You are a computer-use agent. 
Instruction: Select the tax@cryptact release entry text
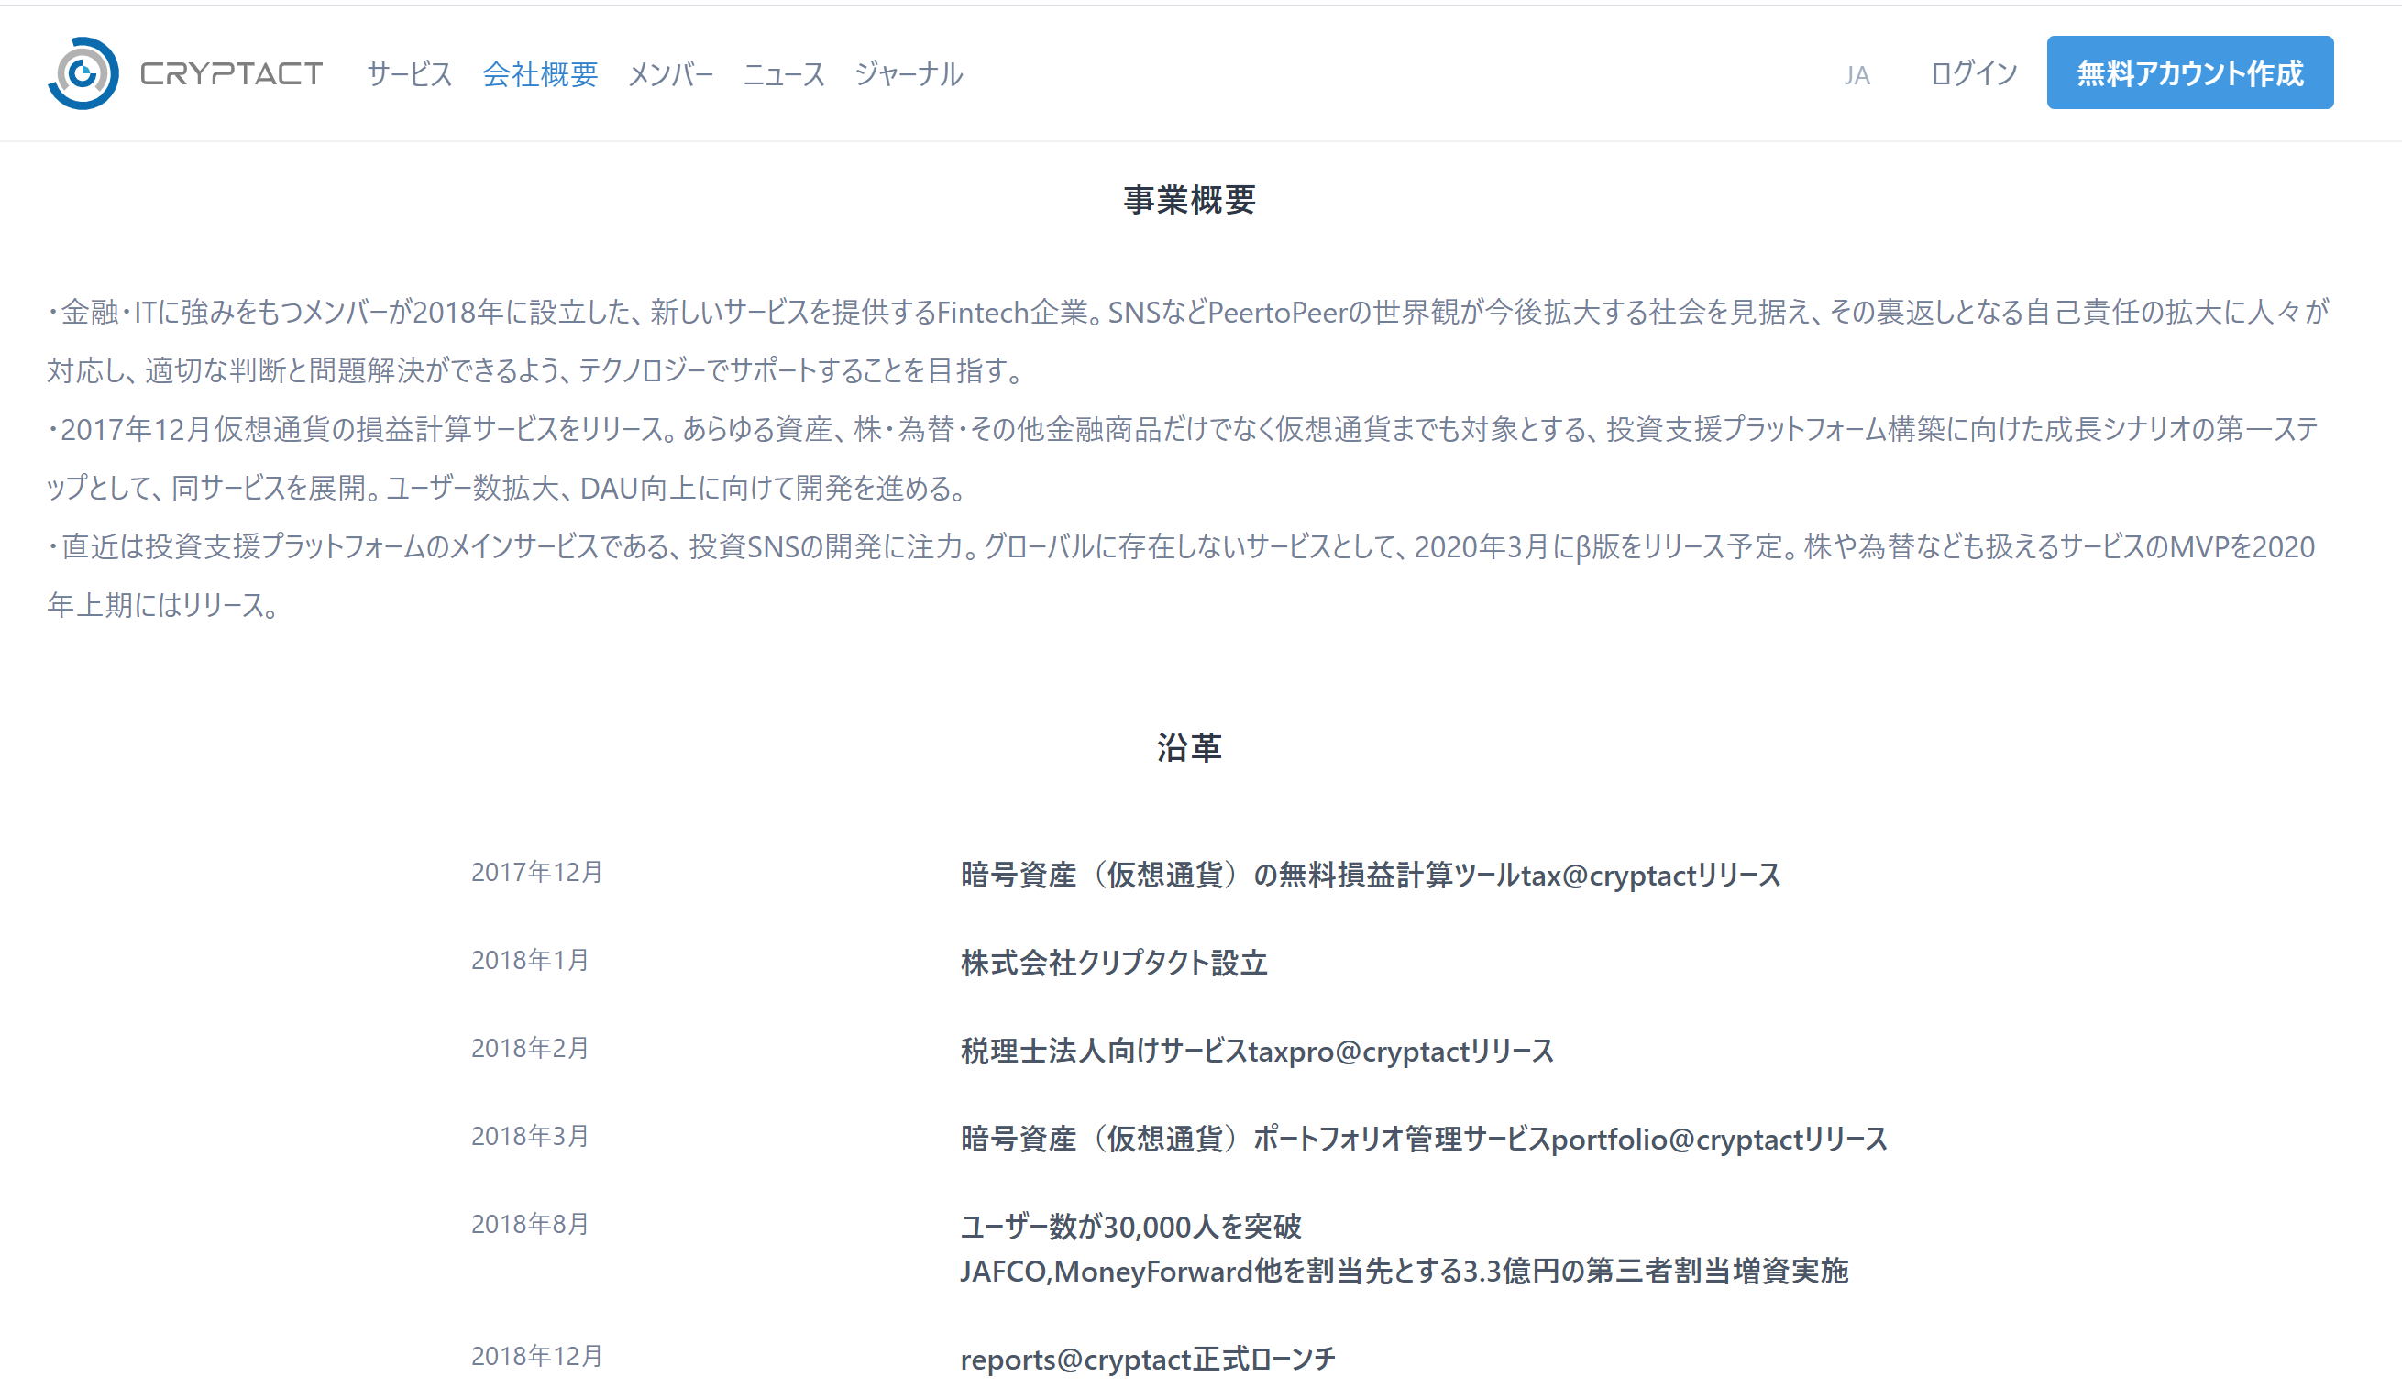(x=1370, y=874)
